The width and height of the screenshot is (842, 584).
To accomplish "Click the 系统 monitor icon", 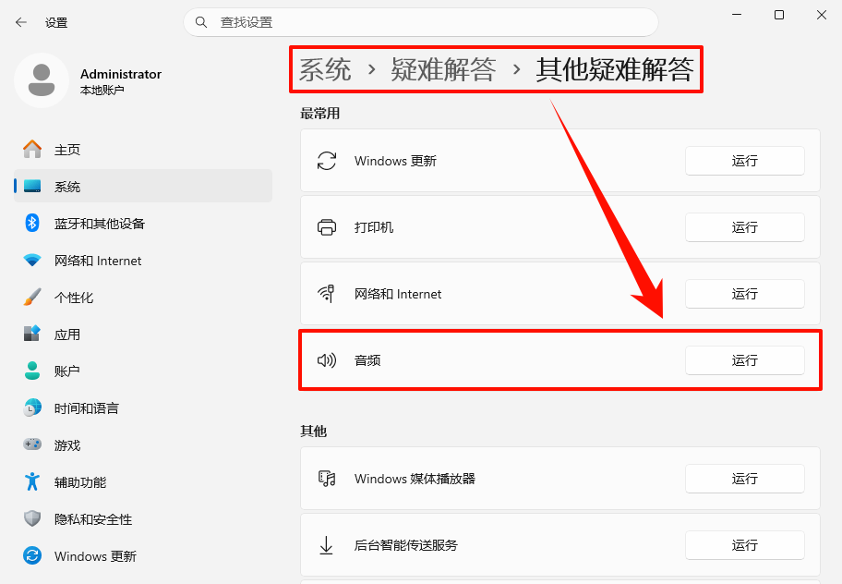I will point(32,187).
